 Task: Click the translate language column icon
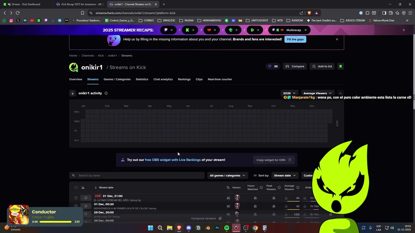pos(228,187)
